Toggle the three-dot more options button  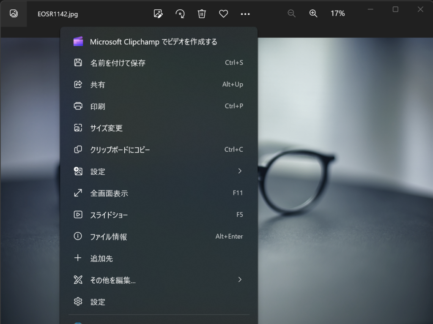click(x=245, y=14)
